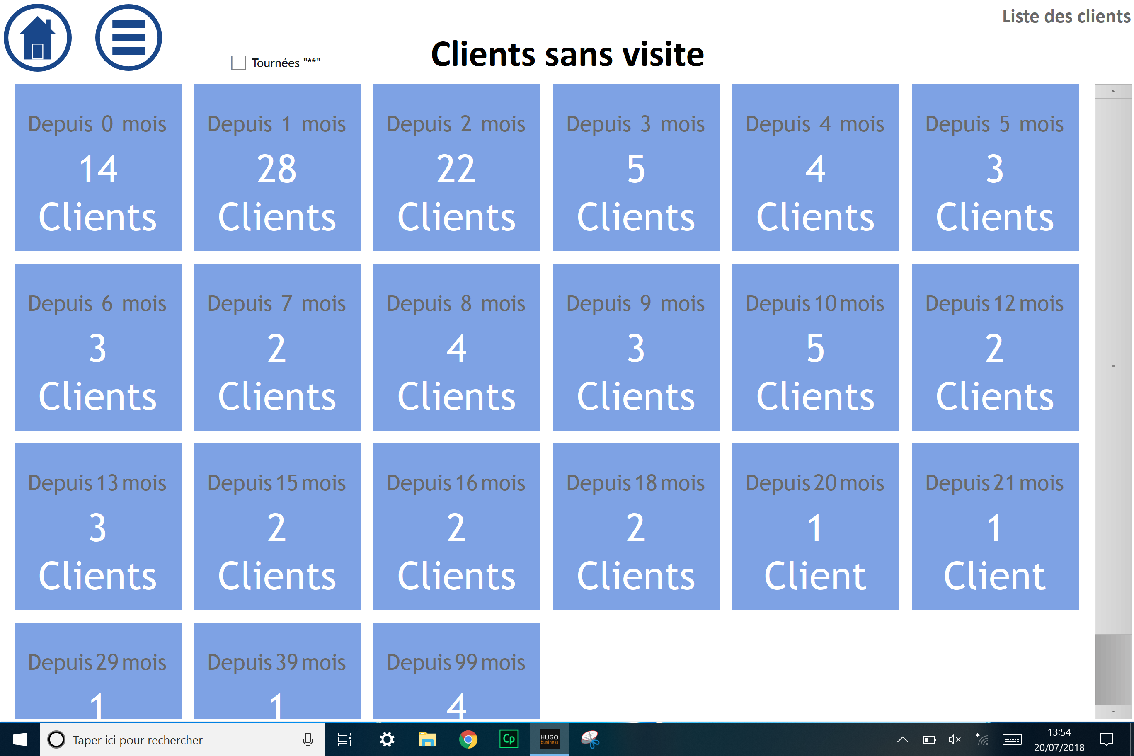This screenshot has width=1134, height=756.
Task: Open the Depuis 2 mois tile
Action: coord(457,168)
